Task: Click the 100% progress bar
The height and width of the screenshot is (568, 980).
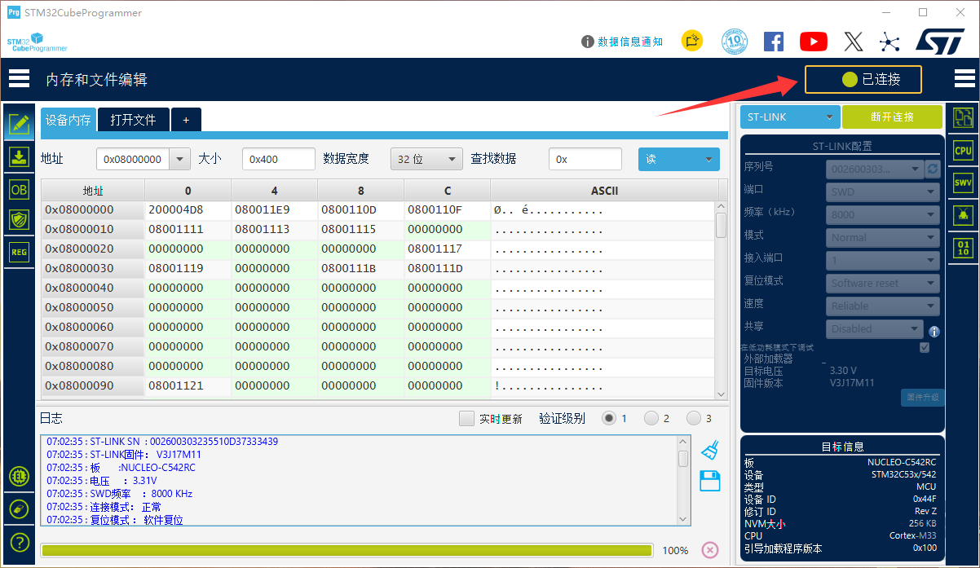Action: tap(347, 550)
